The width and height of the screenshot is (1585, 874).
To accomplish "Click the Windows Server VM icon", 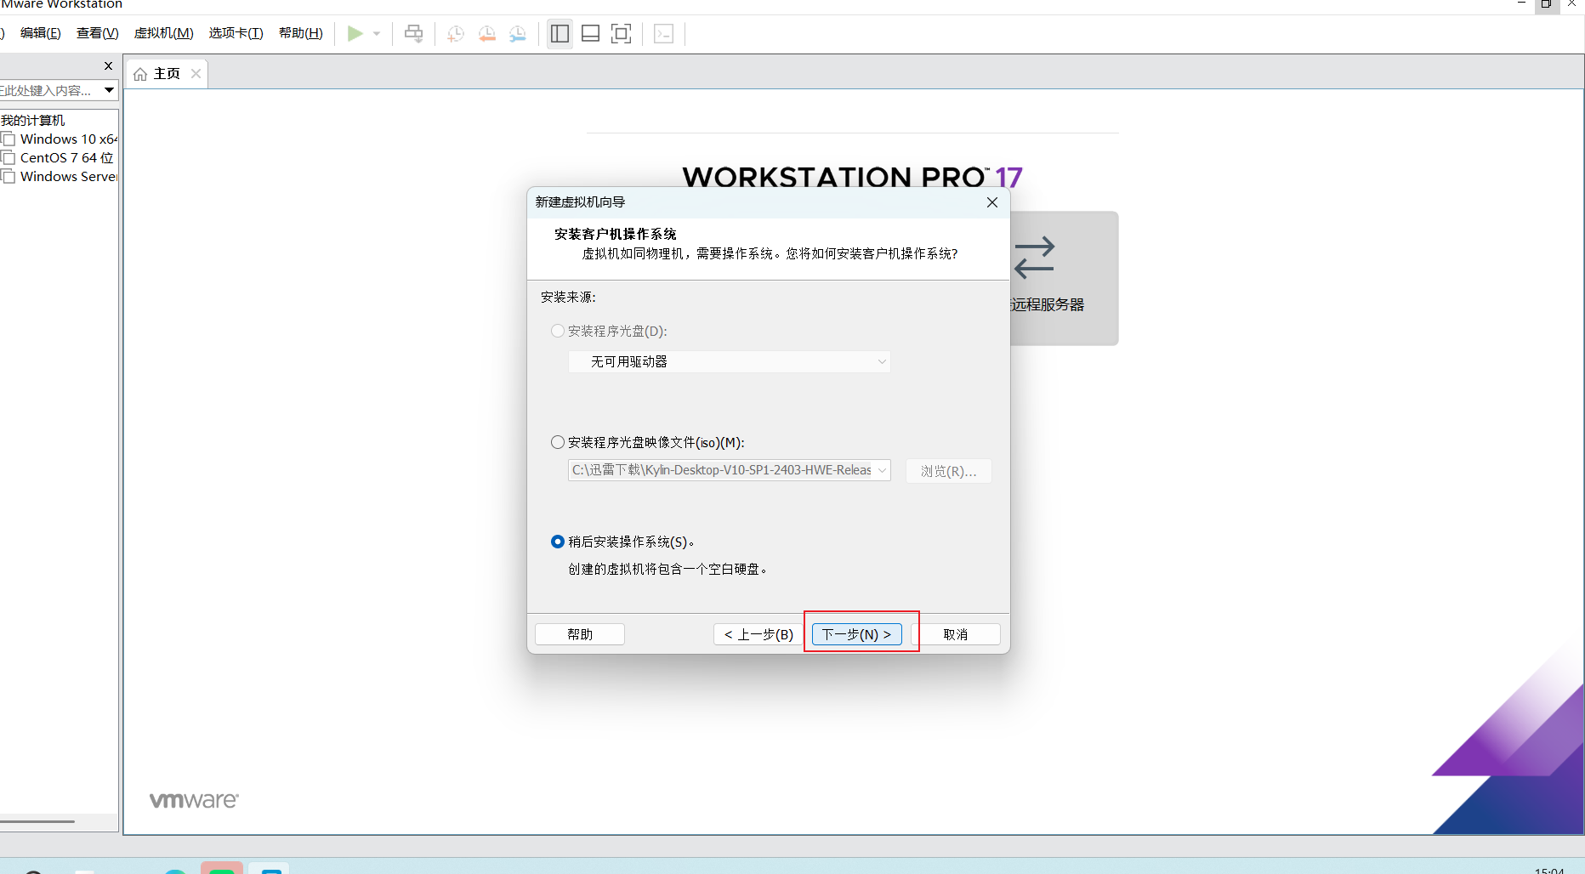I will (9, 177).
